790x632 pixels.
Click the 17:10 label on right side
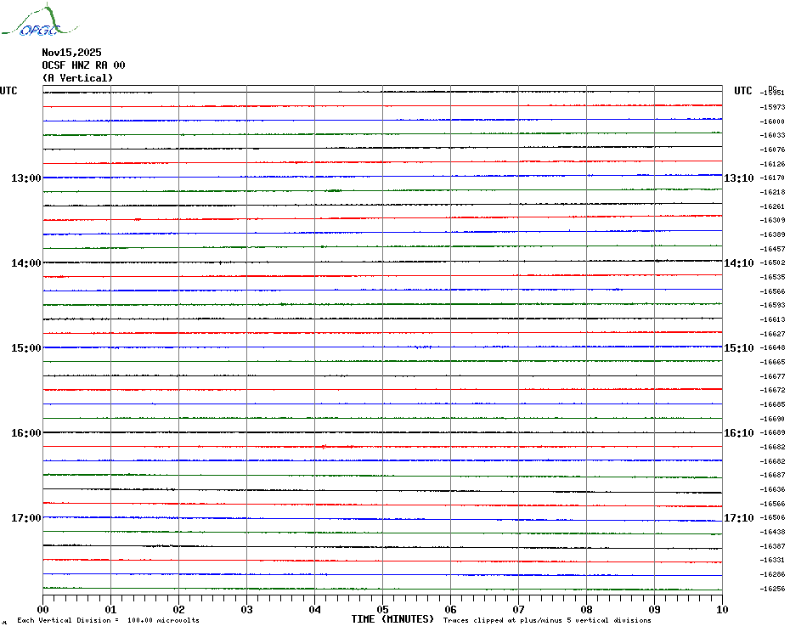(x=738, y=518)
